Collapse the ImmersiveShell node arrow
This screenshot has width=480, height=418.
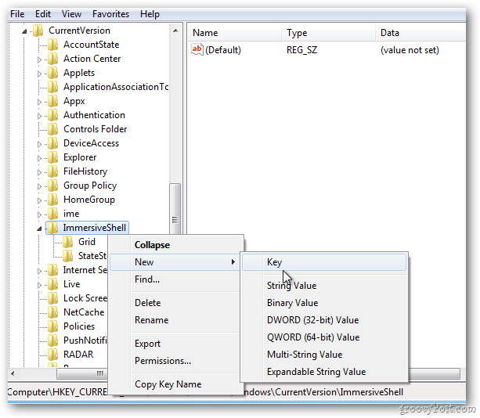click(x=39, y=229)
